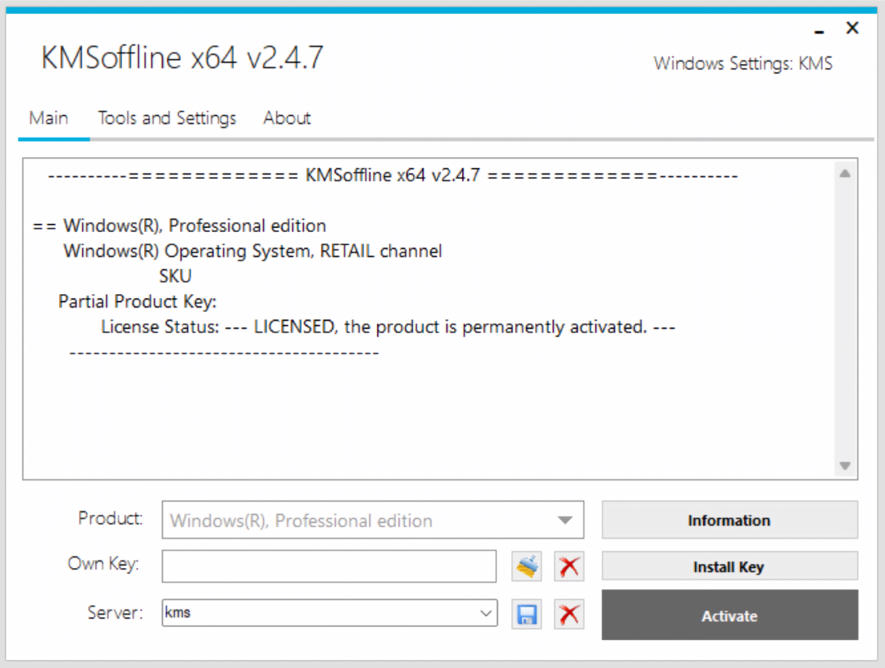The height and width of the screenshot is (668, 885).
Task: Open the About tab
Action: tap(287, 118)
